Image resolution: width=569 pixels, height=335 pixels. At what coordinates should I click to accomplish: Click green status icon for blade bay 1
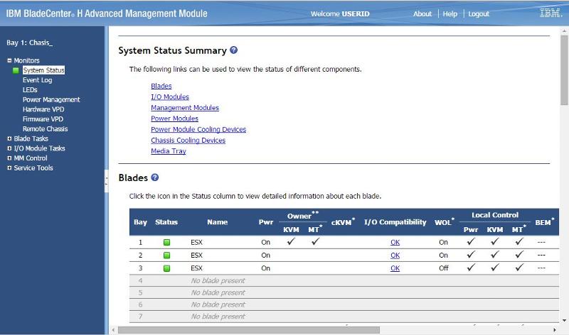pos(166,242)
